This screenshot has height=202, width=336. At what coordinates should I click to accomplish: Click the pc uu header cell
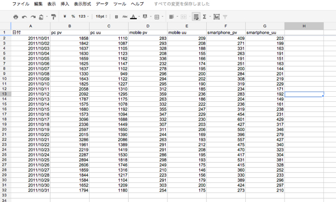[109, 32]
